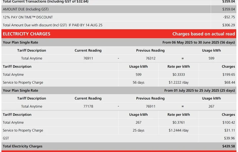
Task: Click the current reading value 77178
Action: 88,106
